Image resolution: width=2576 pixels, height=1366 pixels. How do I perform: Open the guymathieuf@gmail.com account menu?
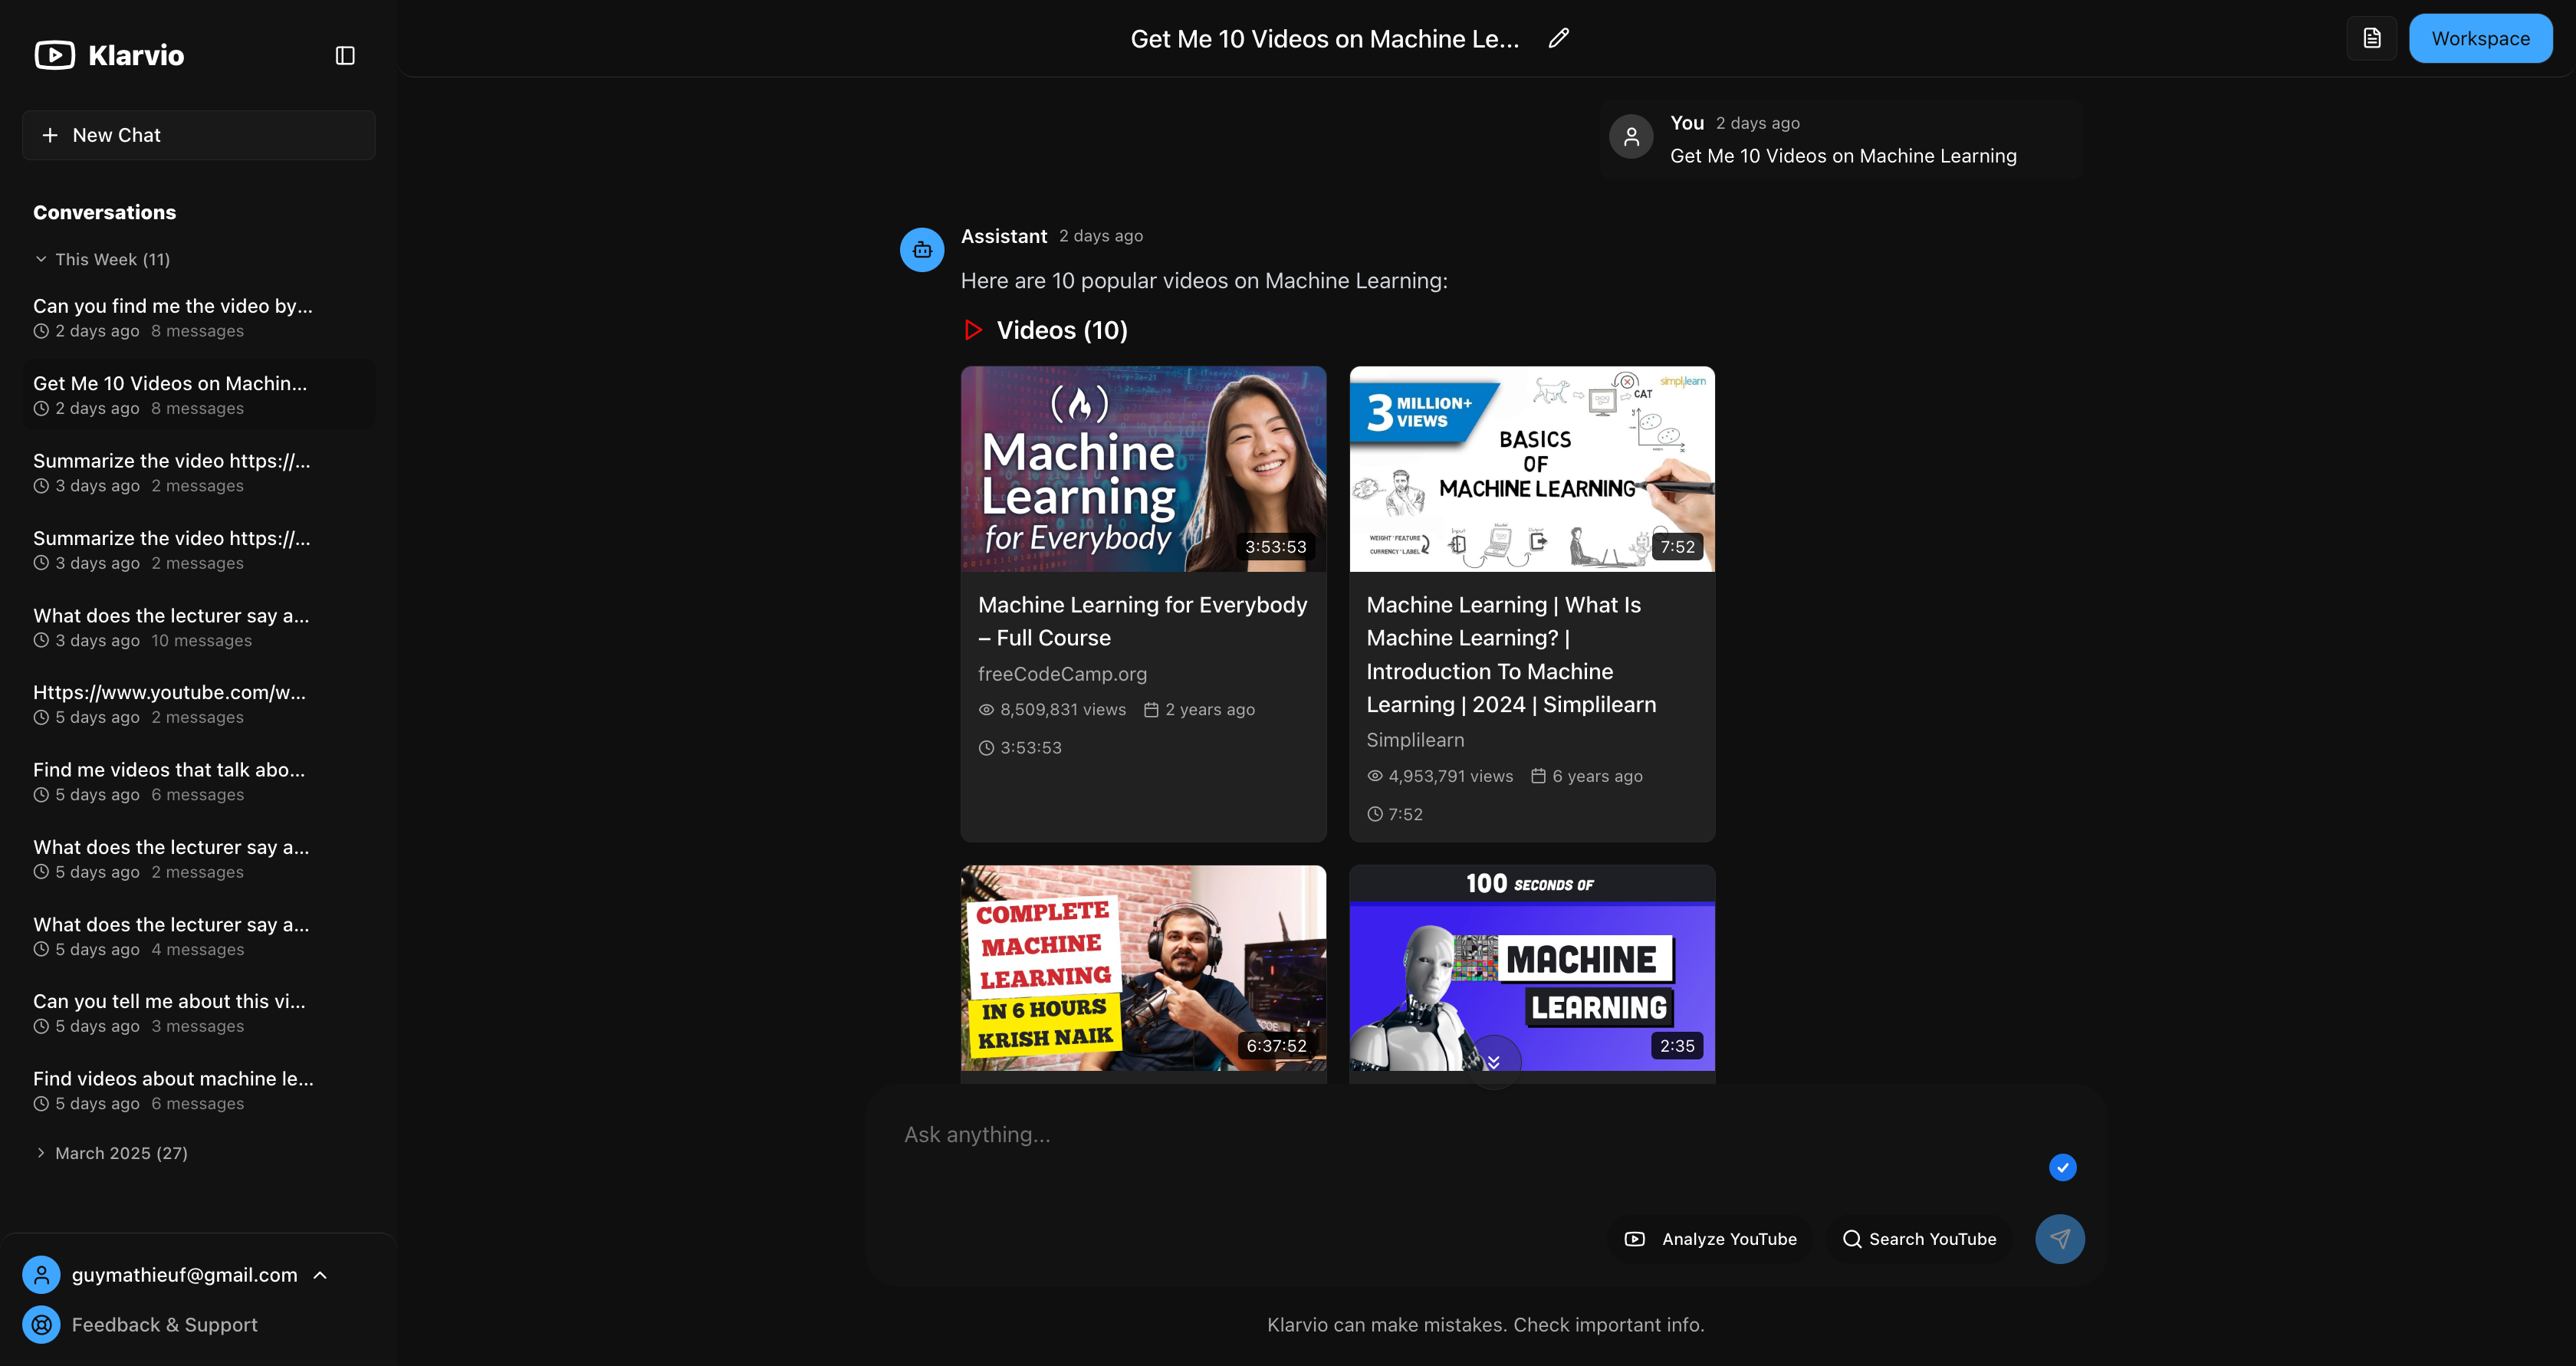[x=185, y=1275]
